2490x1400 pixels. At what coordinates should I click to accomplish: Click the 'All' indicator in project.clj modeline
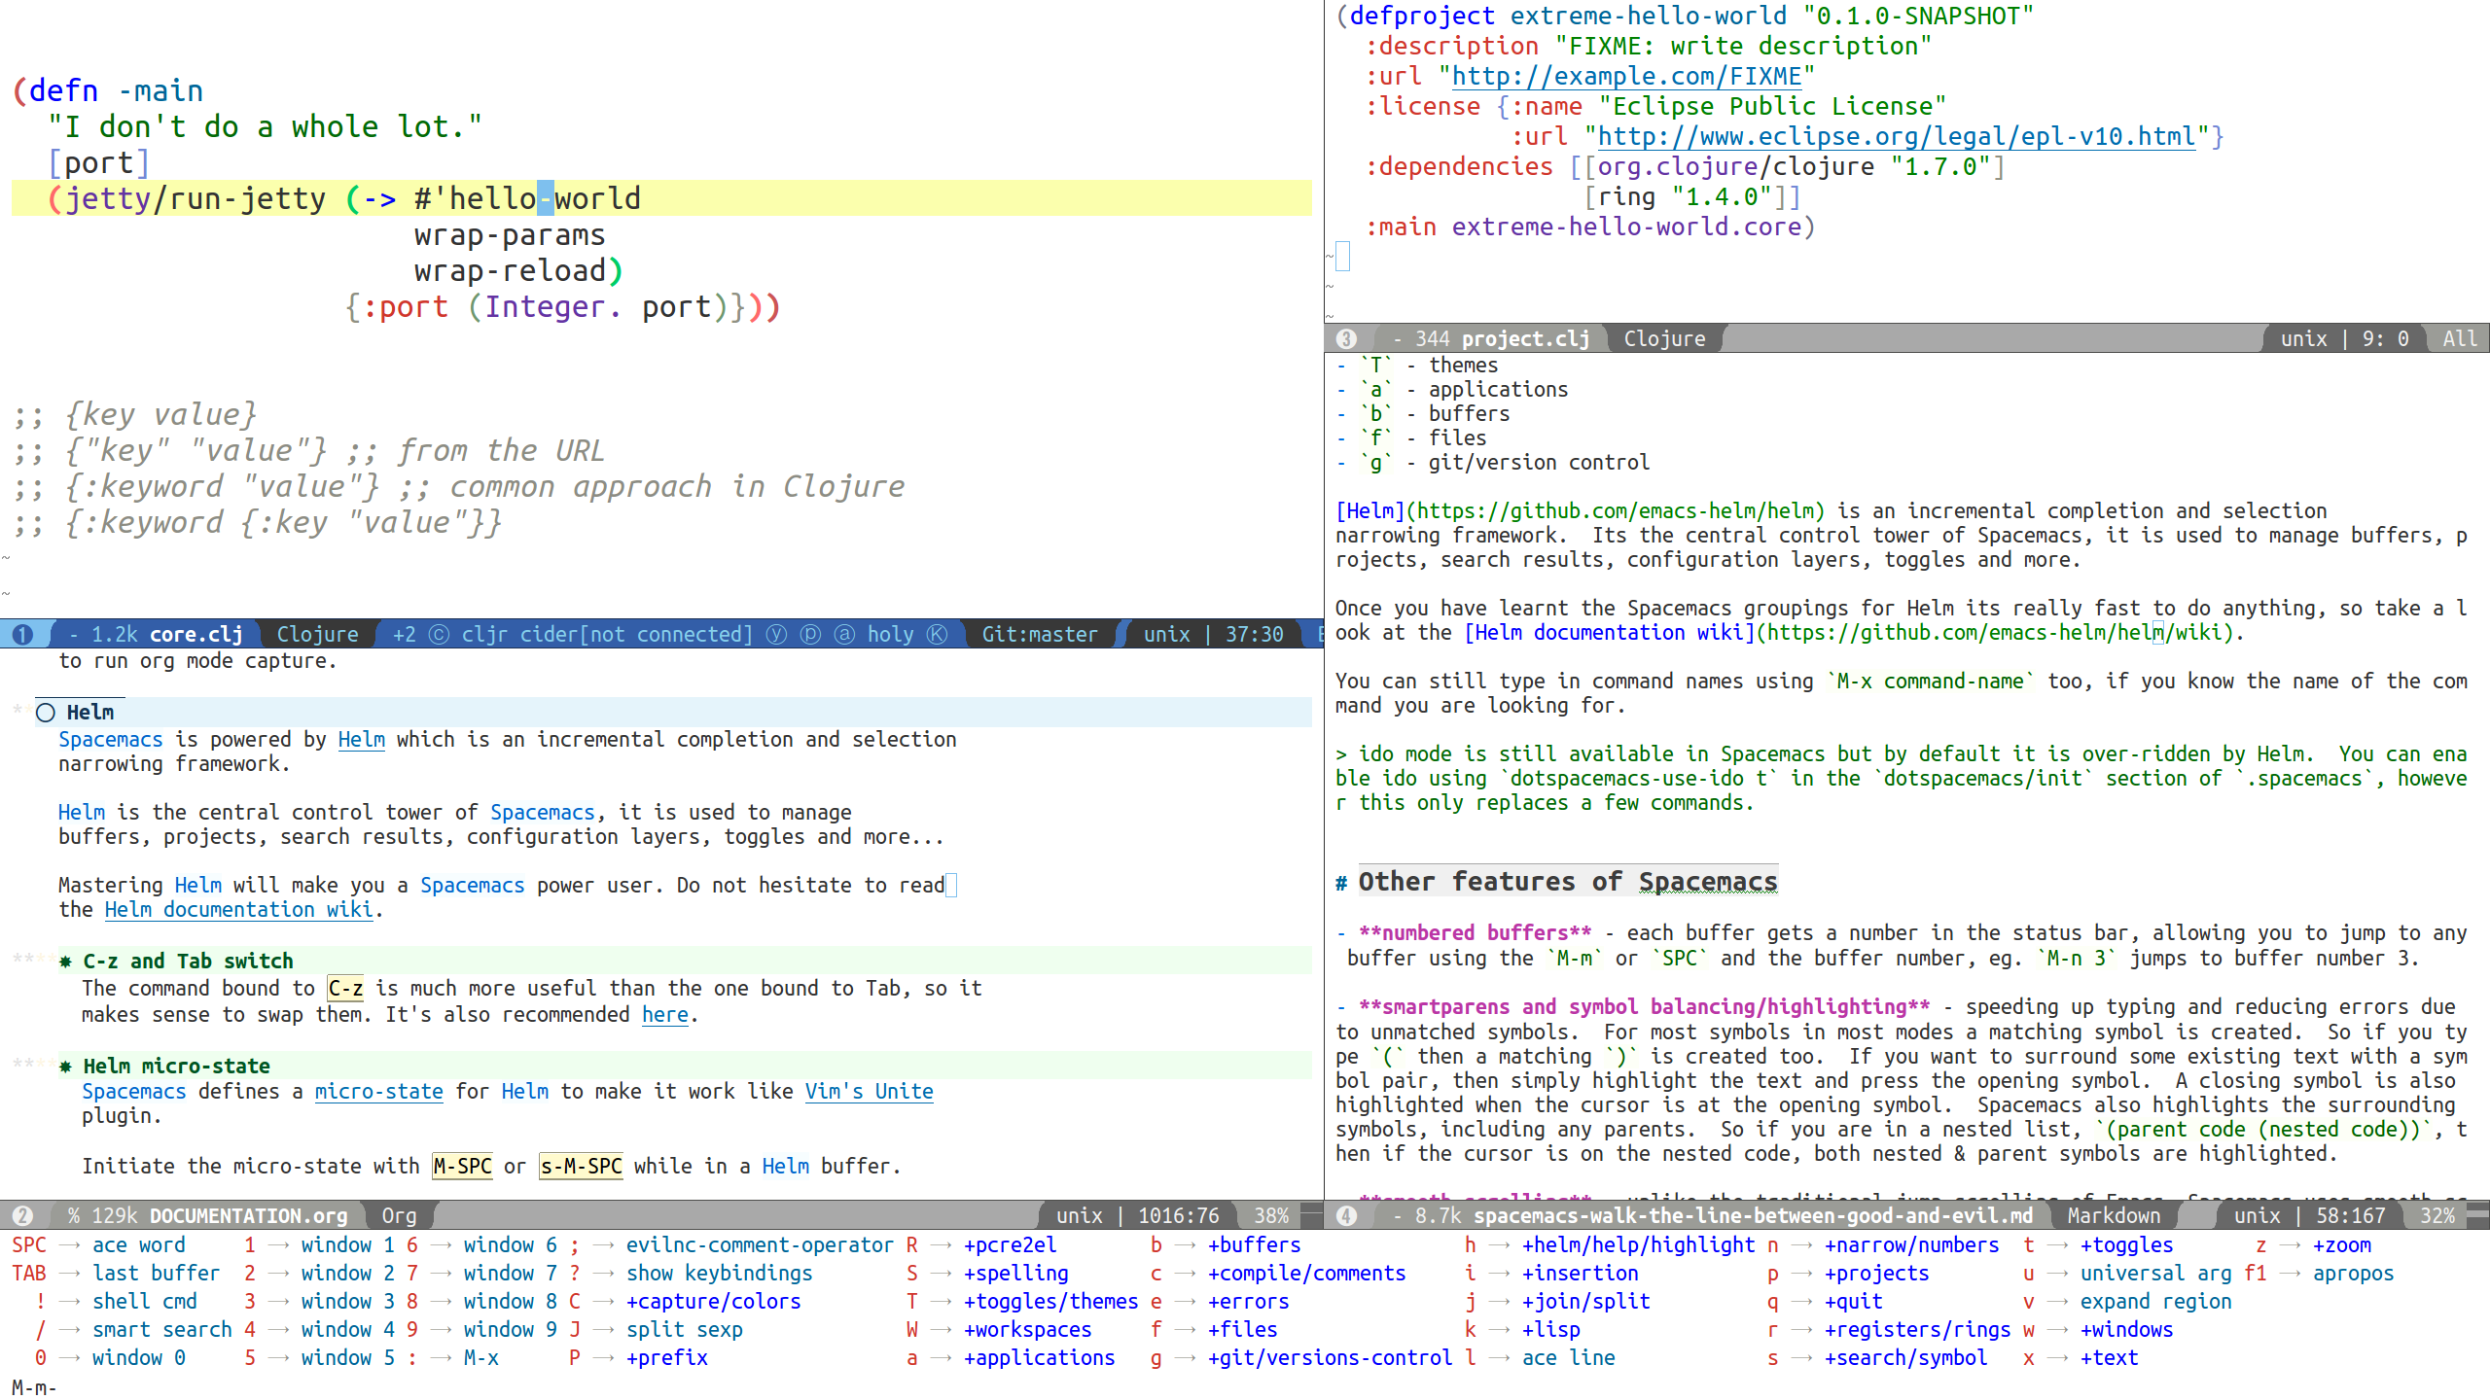click(x=2460, y=339)
